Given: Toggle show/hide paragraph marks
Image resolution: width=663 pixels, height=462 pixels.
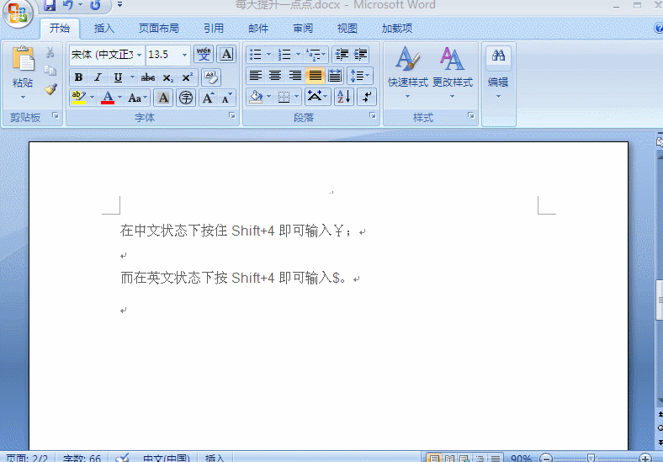Looking at the screenshot, I should (367, 97).
